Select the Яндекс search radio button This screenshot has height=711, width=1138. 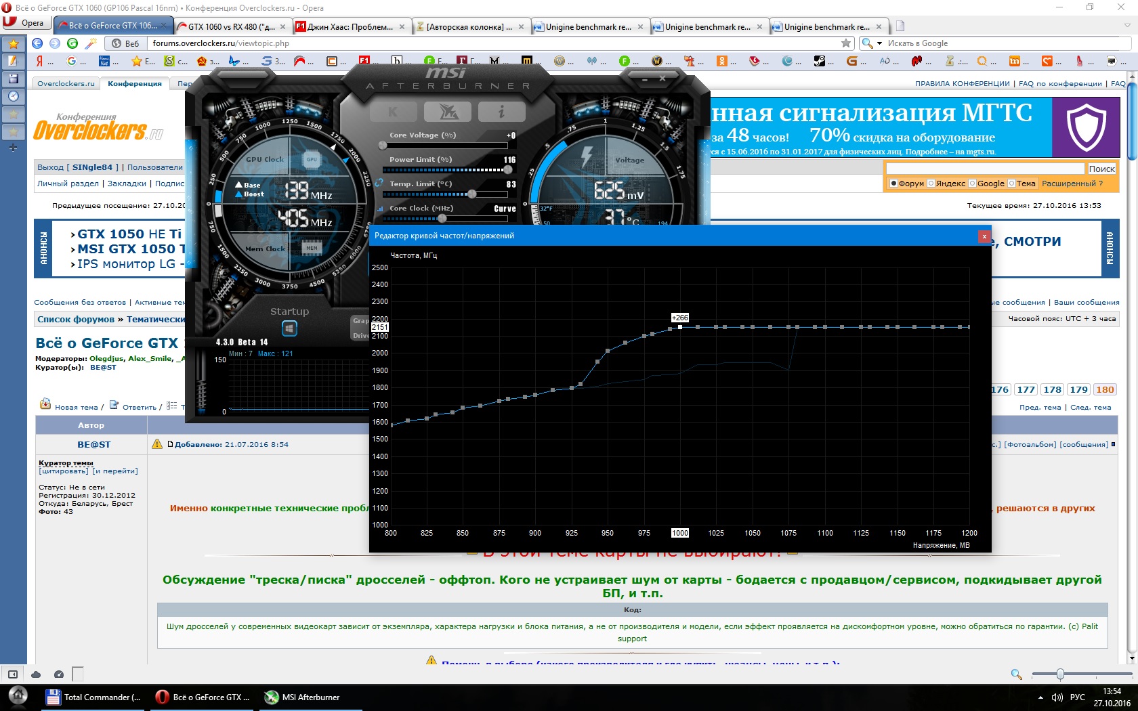point(931,184)
